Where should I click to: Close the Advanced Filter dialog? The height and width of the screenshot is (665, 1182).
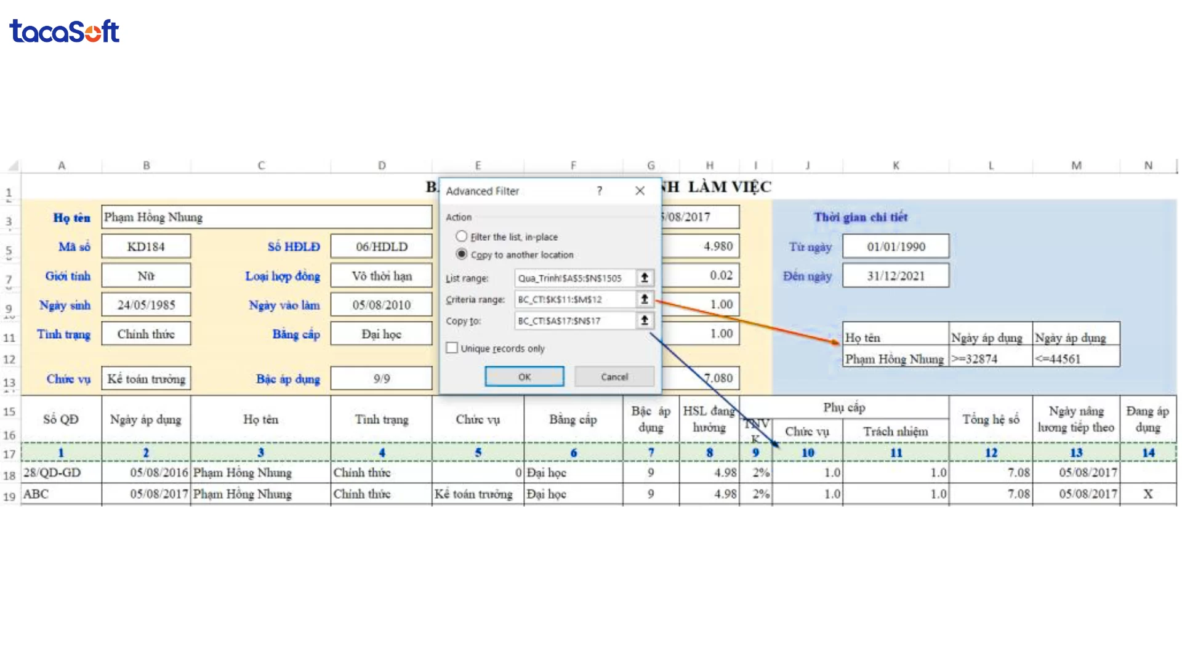pos(640,191)
